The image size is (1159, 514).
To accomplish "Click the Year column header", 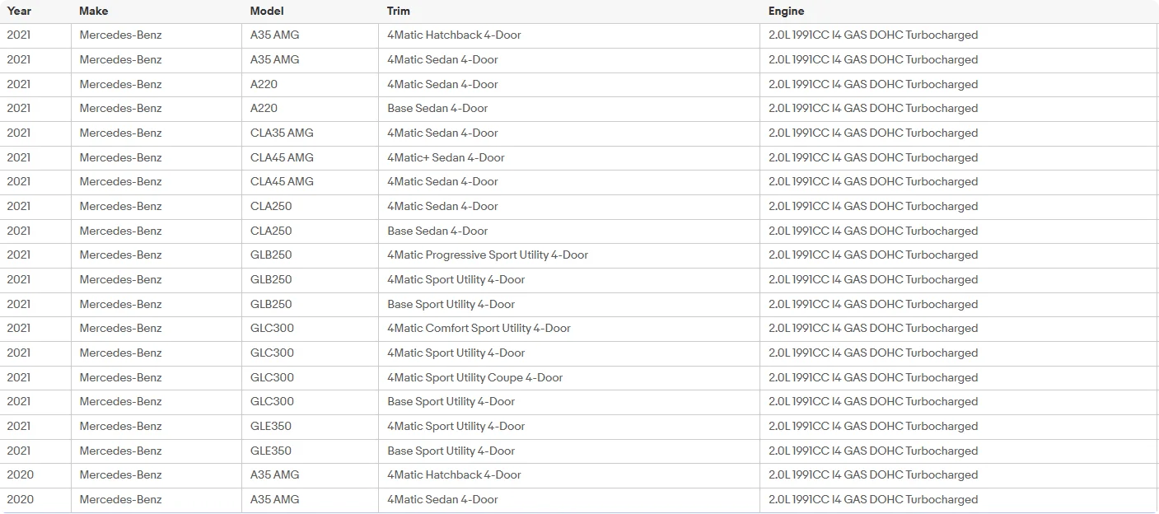I will pyautogui.click(x=19, y=12).
